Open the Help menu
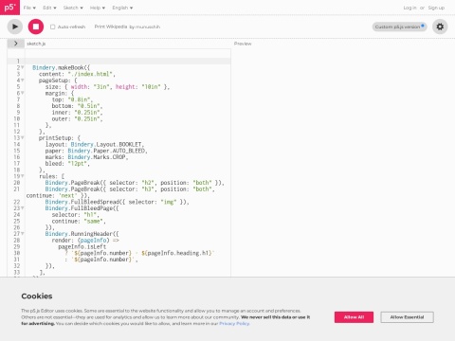455x341 pixels. coord(98,8)
